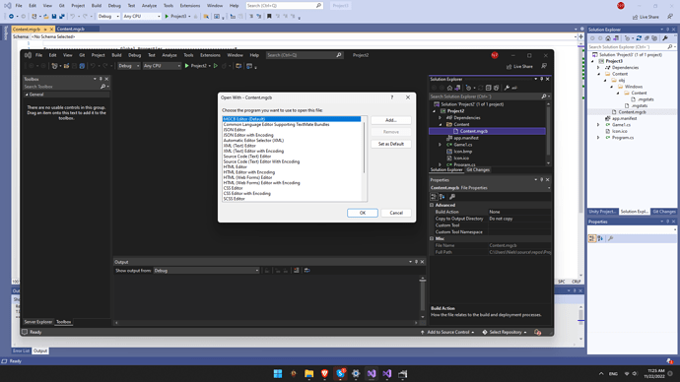Screen dimensions: 680x382
Task: Pin the Toolbox panel with auto-hide icon
Action: point(101,79)
